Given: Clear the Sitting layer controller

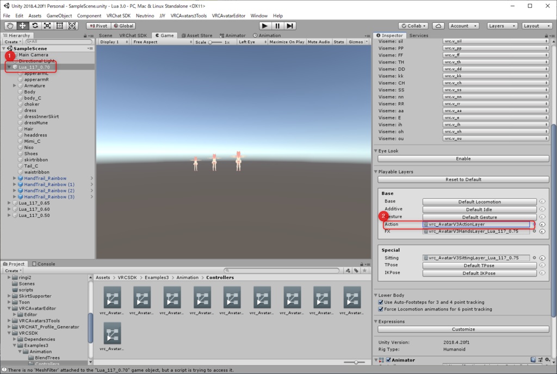Looking at the screenshot, I should tap(542, 258).
